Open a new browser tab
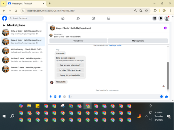This screenshot has height=130, width=174. pos(49,3)
